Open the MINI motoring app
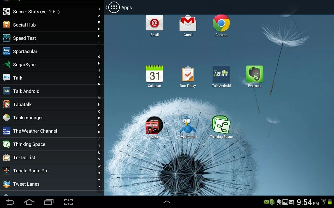Screen dimensions: 334x208 [154, 127]
